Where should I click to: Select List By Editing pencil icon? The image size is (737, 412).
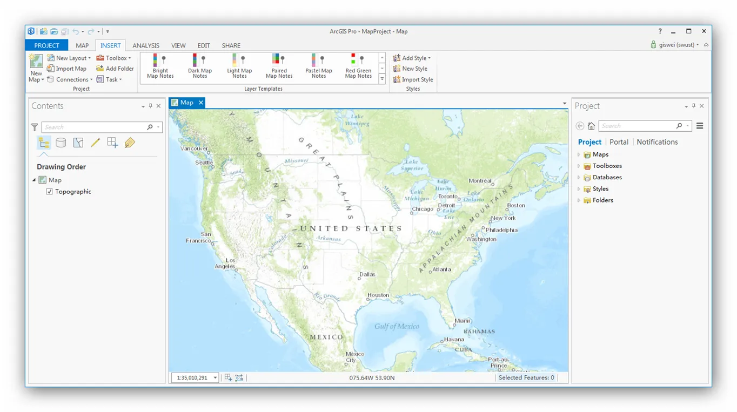95,143
